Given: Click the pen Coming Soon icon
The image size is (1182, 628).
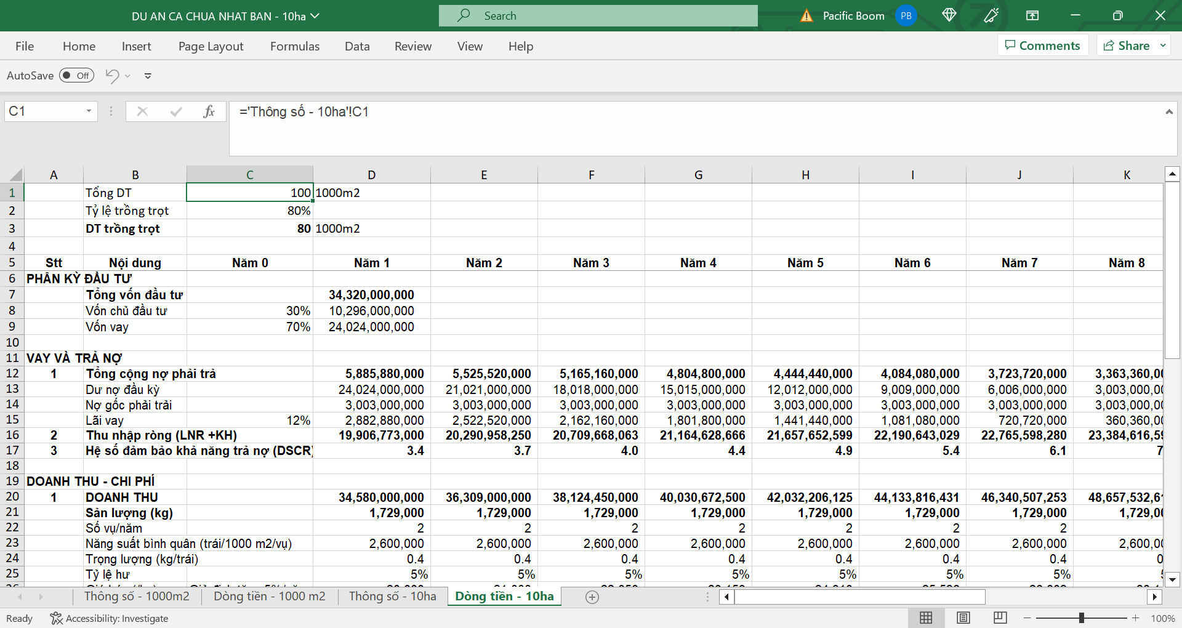Looking at the screenshot, I should (991, 15).
